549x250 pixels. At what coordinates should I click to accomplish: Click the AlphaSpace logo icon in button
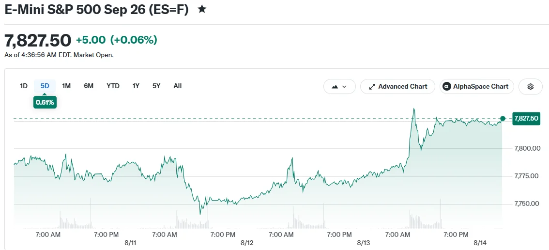tap(447, 87)
